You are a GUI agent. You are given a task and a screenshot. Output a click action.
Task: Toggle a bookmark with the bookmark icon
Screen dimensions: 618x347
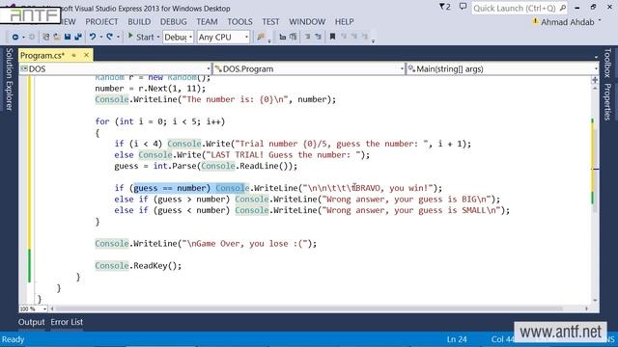coord(332,37)
